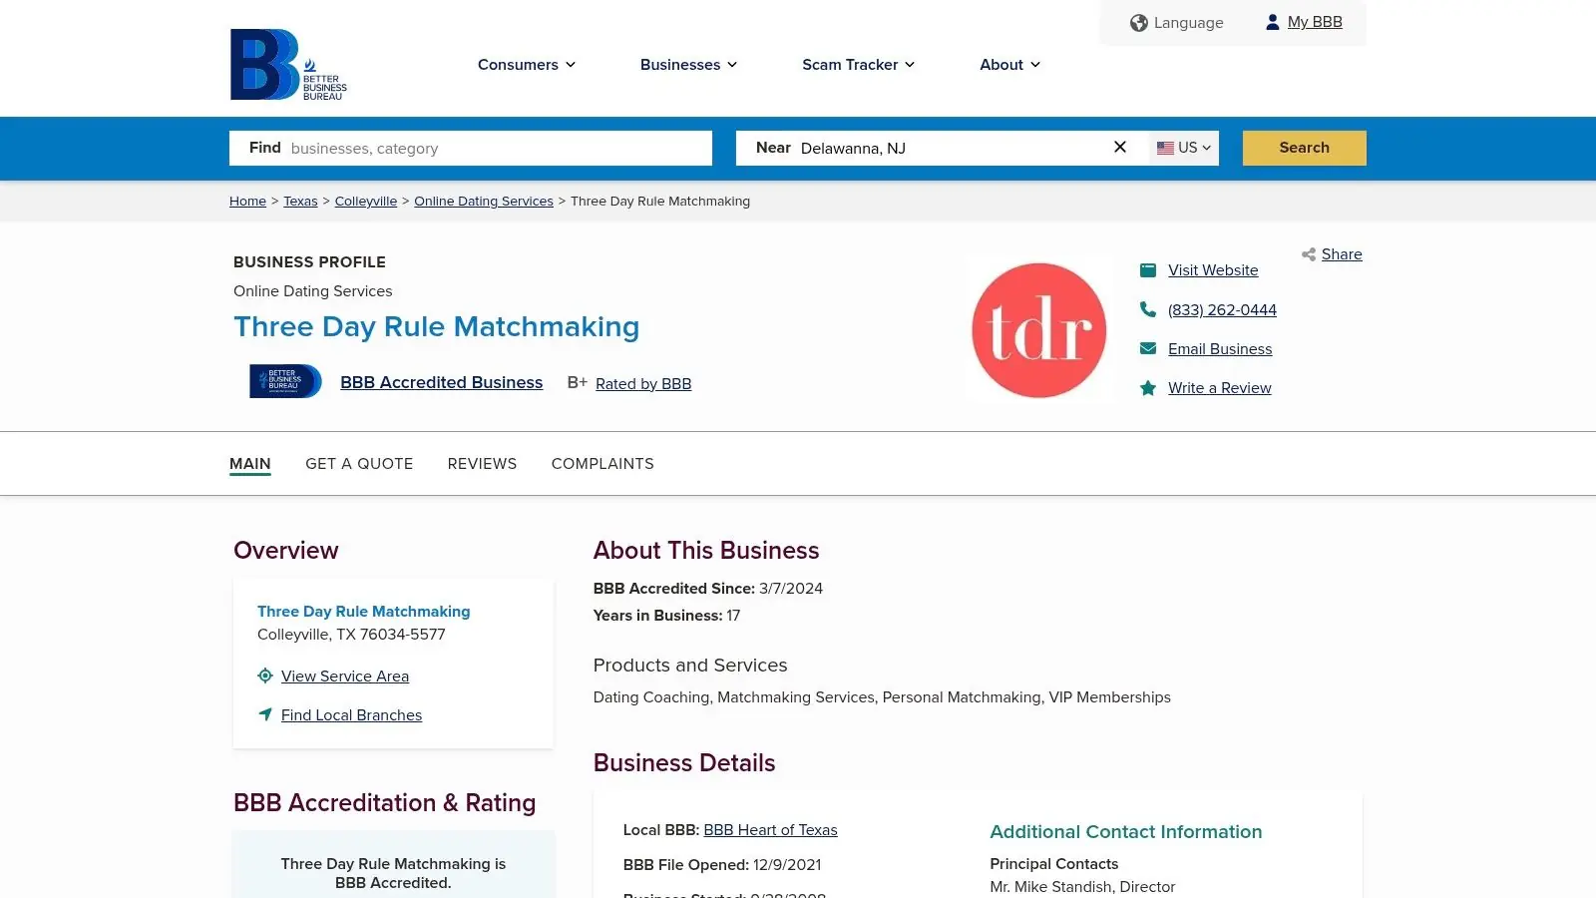The width and height of the screenshot is (1596, 898).
Task: Expand the Consumers menu
Action: 527,65
